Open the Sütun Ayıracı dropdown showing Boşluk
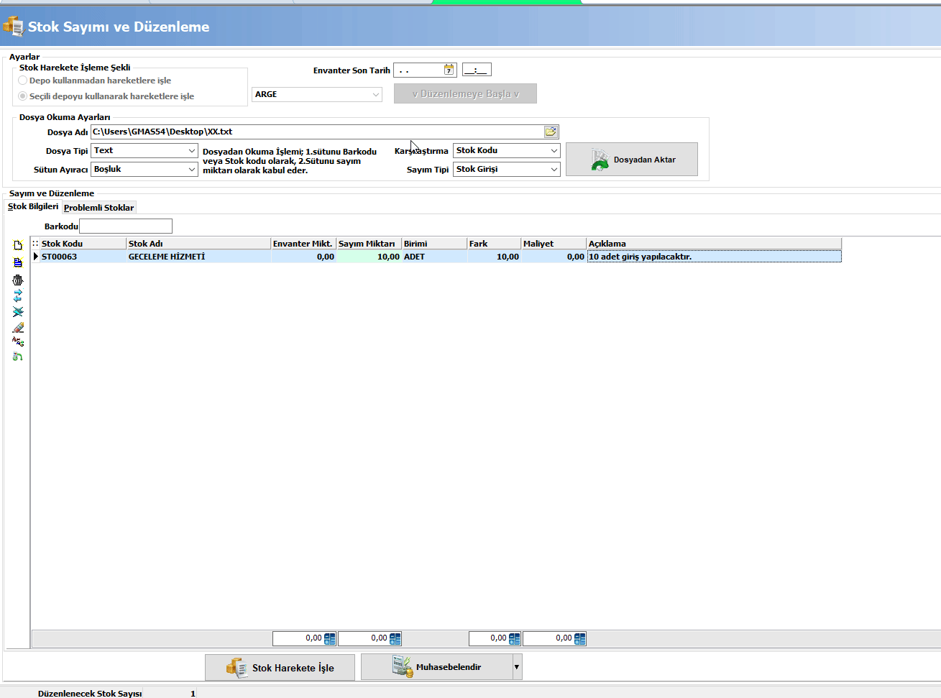941x698 pixels. [x=192, y=169]
